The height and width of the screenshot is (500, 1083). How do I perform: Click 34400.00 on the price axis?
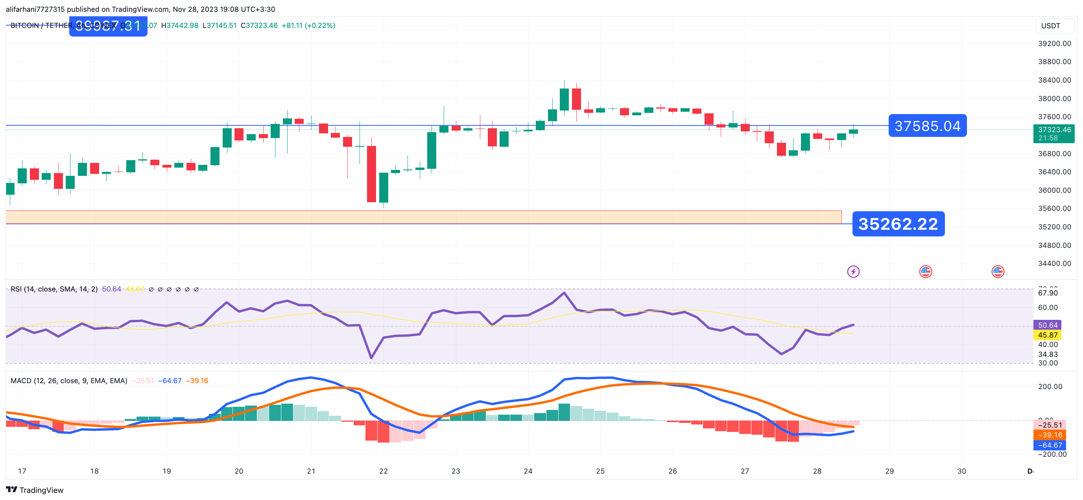click(1054, 263)
